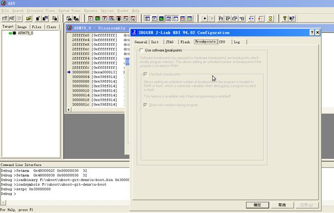Image resolution: width=334 pixels, height=213 pixels.
Task: Click the 取消 (Cancel) button
Action: click(x=282, y=205)
